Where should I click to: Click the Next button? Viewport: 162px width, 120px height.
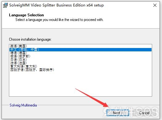[118, 113]
